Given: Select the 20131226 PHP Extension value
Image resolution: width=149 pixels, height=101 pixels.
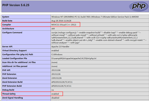Looking at the screenshot, I should click(x=56, y=74).
